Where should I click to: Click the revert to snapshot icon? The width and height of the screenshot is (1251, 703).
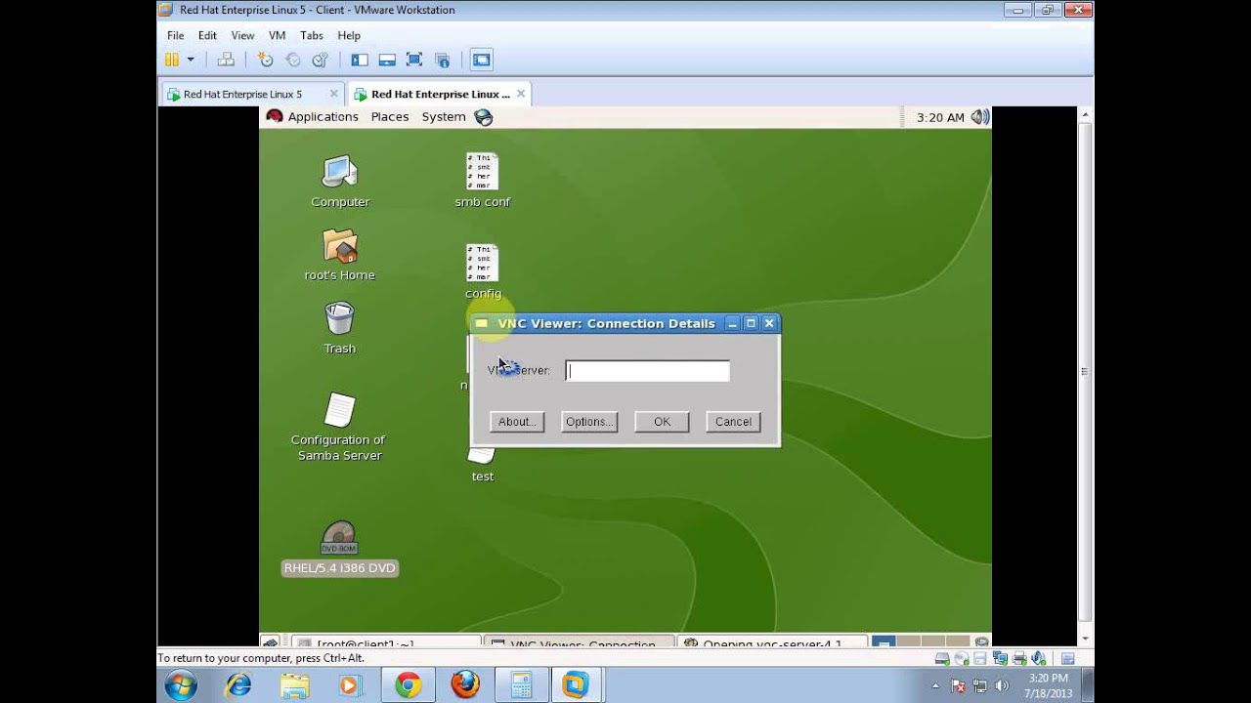point(292,60)
